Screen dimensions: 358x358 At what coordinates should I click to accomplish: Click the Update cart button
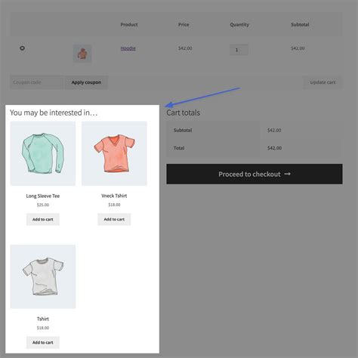point(323,82)
